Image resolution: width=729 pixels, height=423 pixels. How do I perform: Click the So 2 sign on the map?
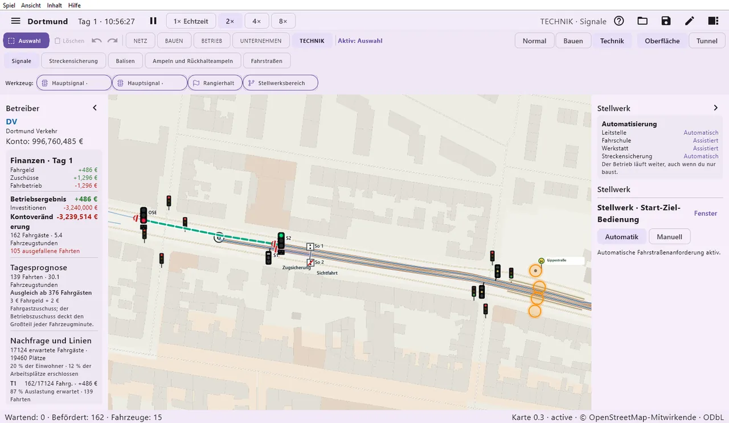pos(310,262)
